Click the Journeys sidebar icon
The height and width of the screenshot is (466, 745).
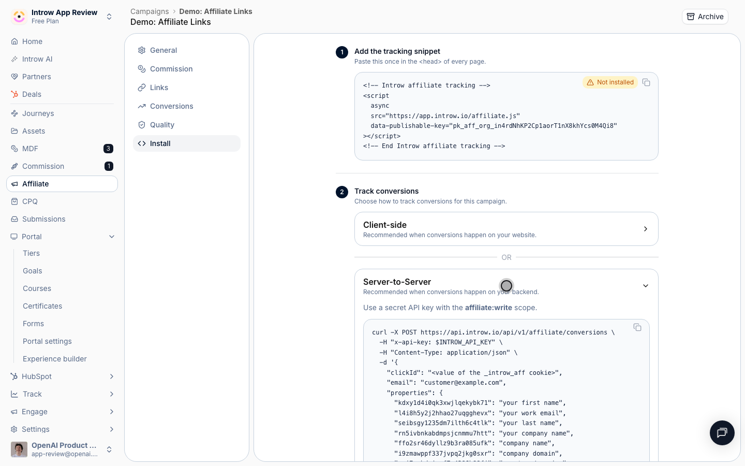click(x=14, y=113)
